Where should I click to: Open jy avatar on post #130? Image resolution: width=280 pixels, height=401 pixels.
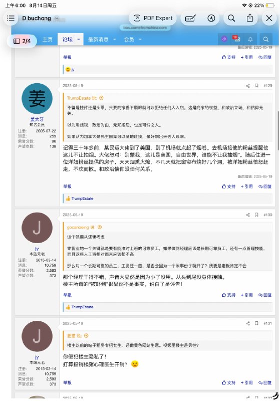(x=37, y=228)
